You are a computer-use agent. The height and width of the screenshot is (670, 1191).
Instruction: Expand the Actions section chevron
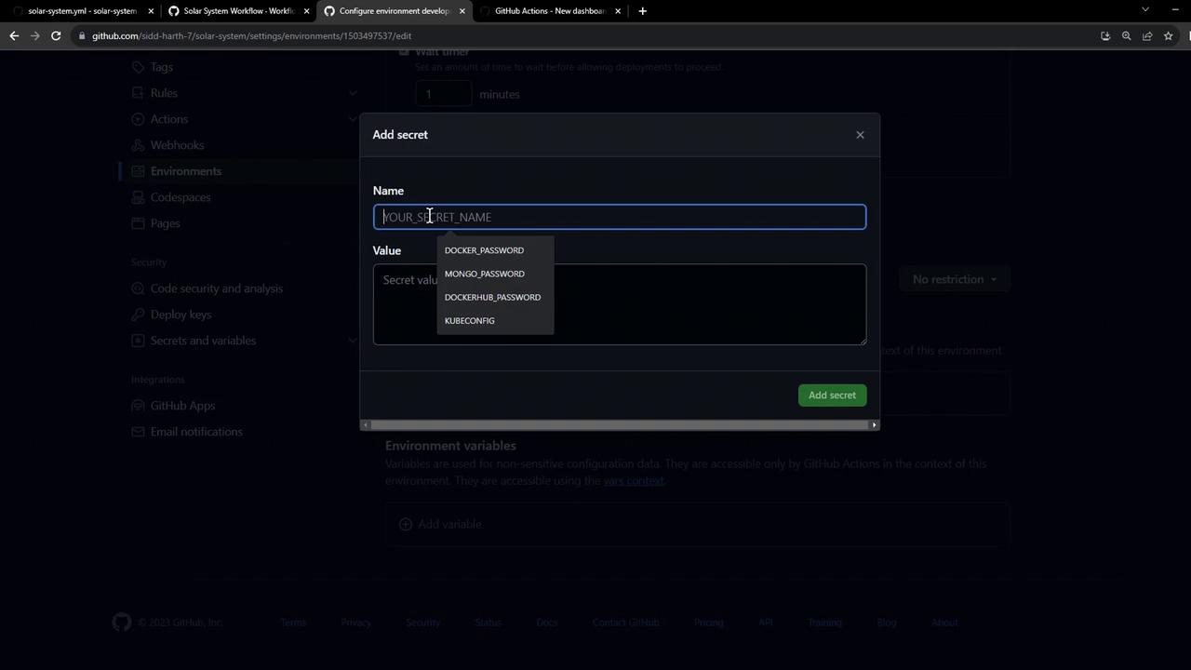point(353,119)
